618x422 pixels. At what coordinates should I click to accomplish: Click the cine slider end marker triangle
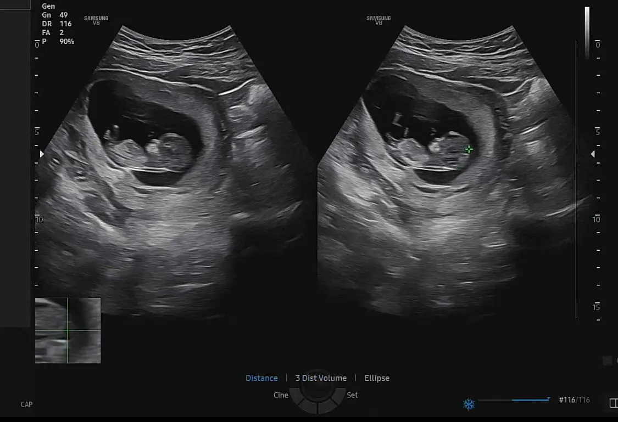coord(548,399)
